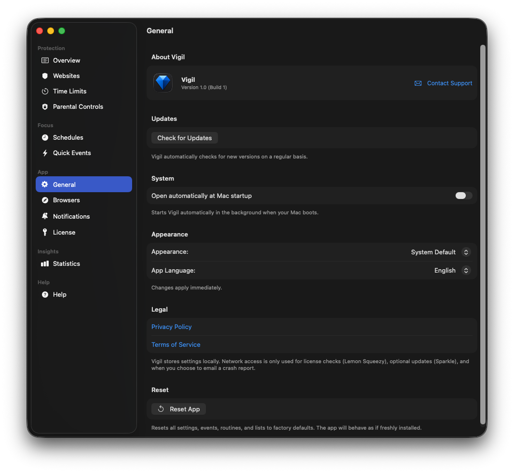
Task: Click the General page title
Action: [x=160, y=31]
